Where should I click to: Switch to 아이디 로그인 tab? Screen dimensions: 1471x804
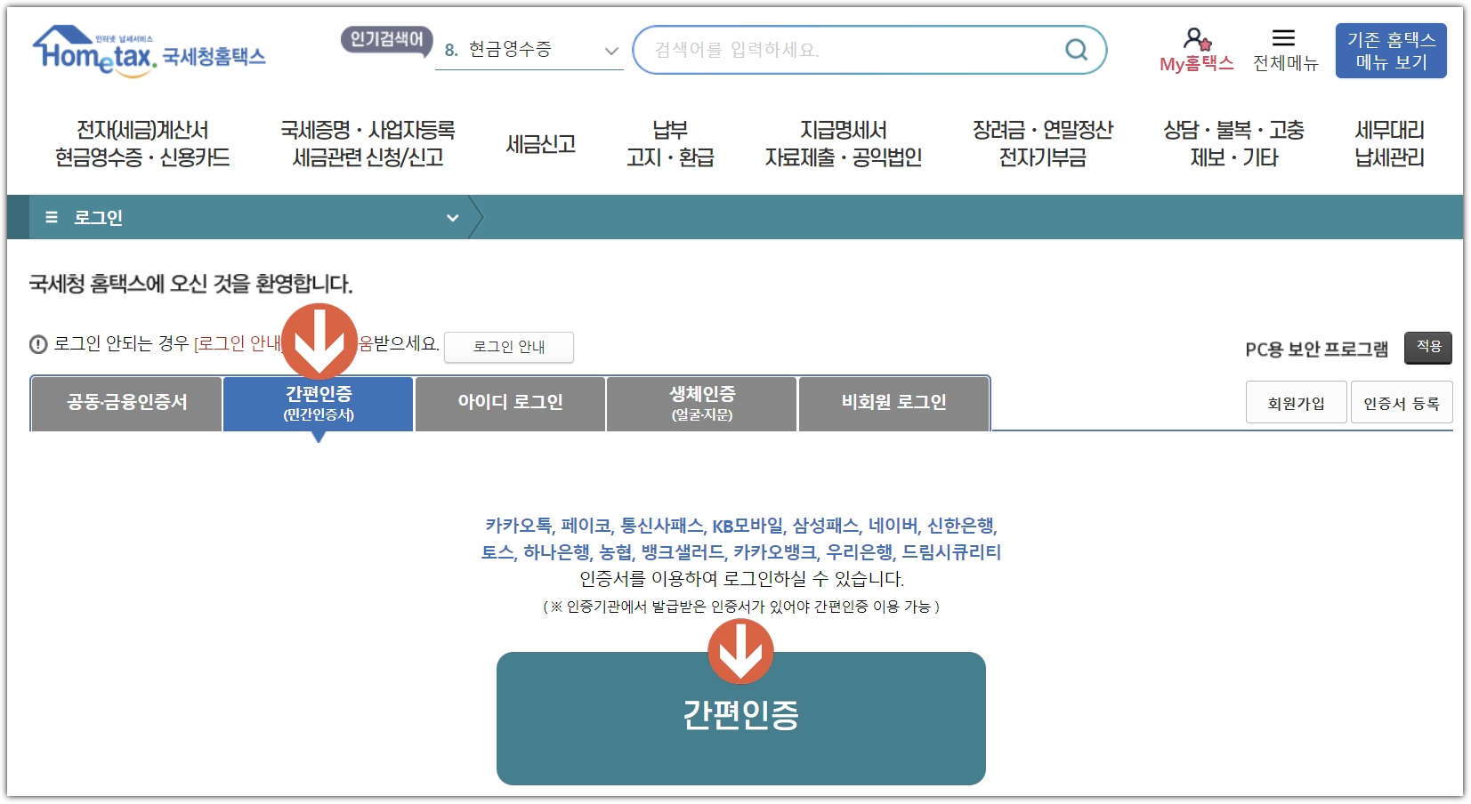pos(510,404)
